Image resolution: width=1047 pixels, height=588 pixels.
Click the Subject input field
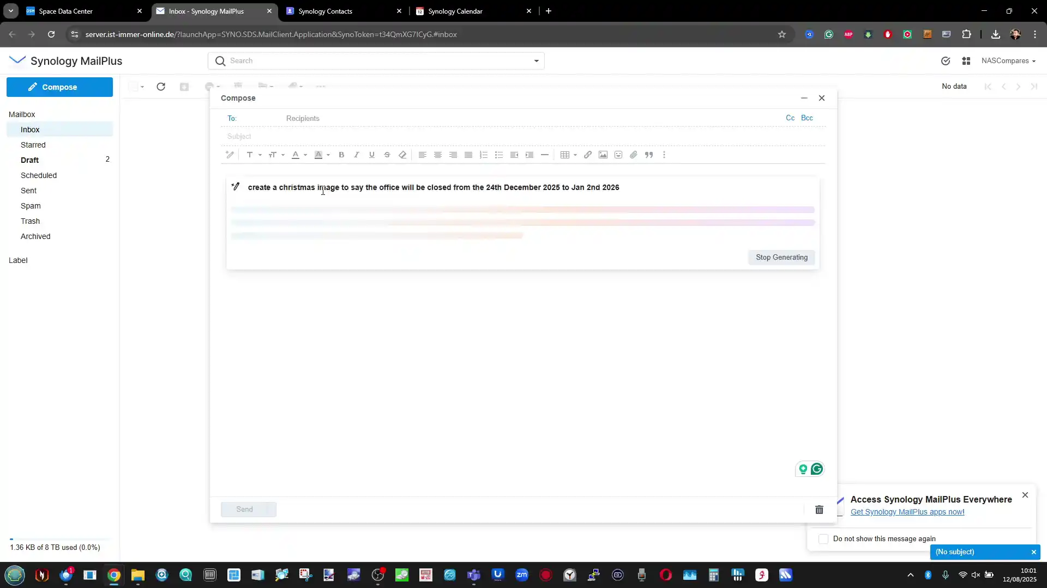523,137
